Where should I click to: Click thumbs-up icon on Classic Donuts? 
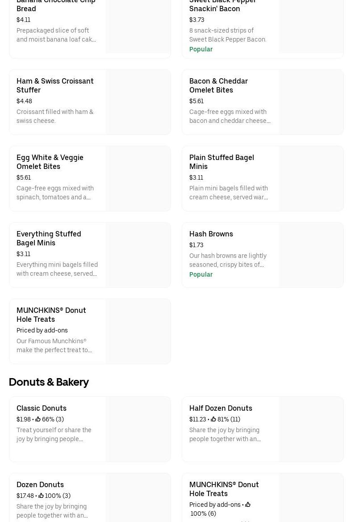point(38,419)
